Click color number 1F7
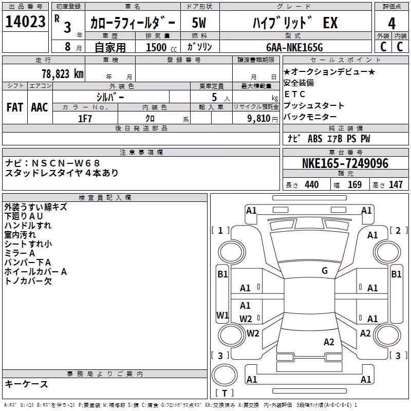This screenshot has height=411, width=411. (x=85, y=119)
